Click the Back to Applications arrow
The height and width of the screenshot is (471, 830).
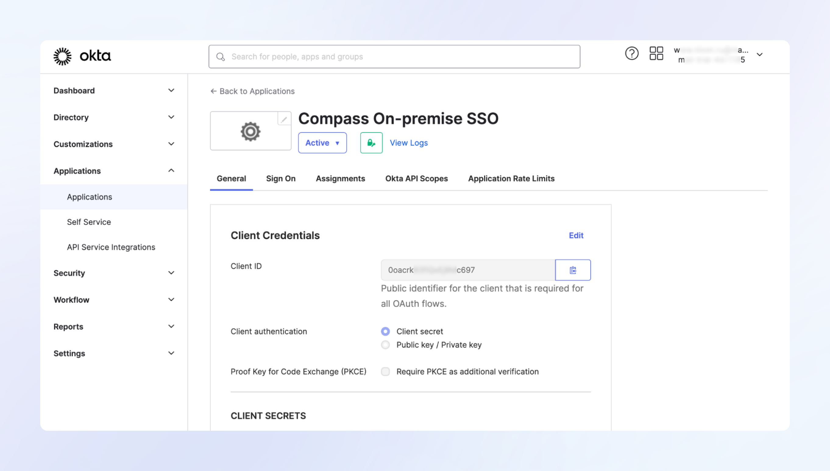(x=213, y=91)
